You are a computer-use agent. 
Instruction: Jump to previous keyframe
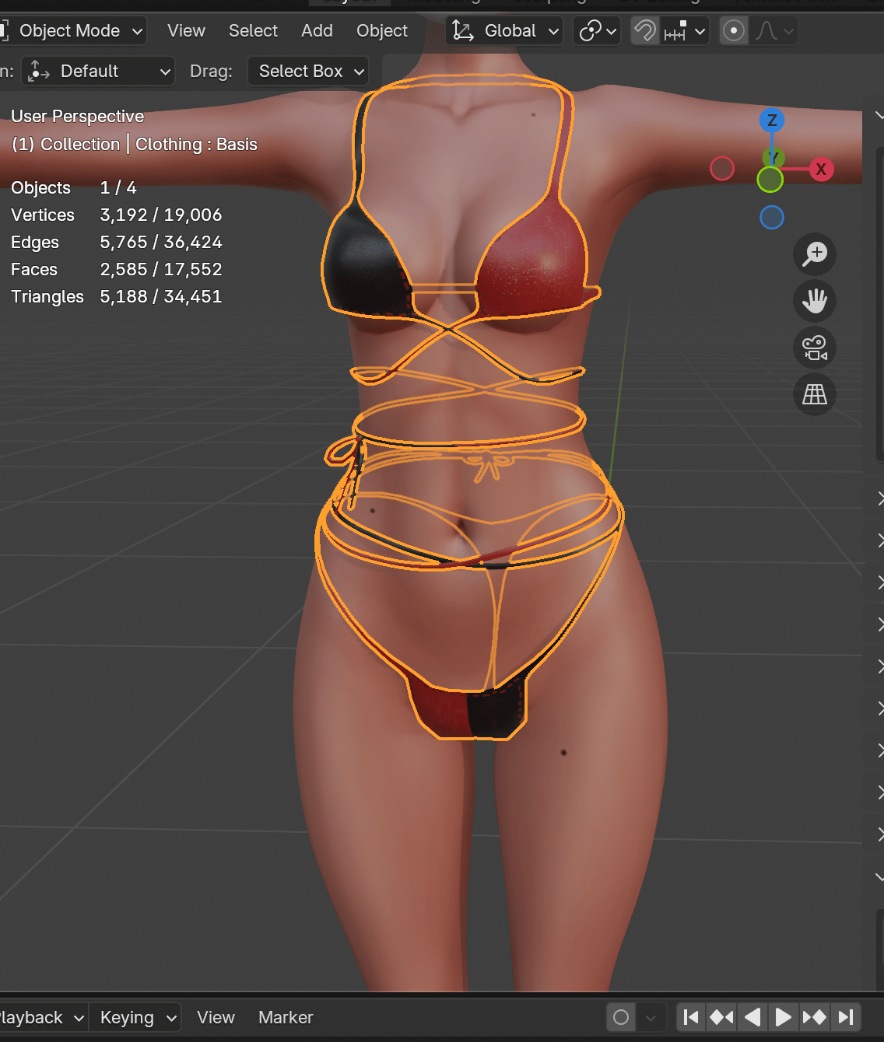tap(722, 1017)
